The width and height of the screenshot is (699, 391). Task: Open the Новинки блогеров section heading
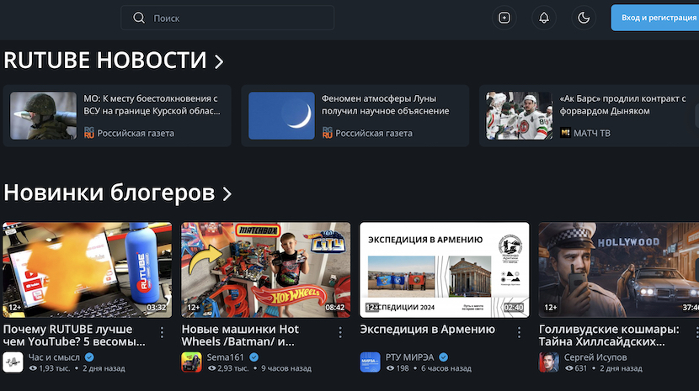coord(109,193)
